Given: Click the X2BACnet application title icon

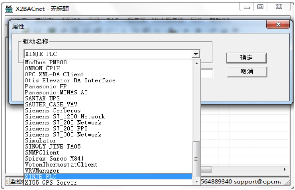Looking at the screenshot, I should (x=9, y=9).
